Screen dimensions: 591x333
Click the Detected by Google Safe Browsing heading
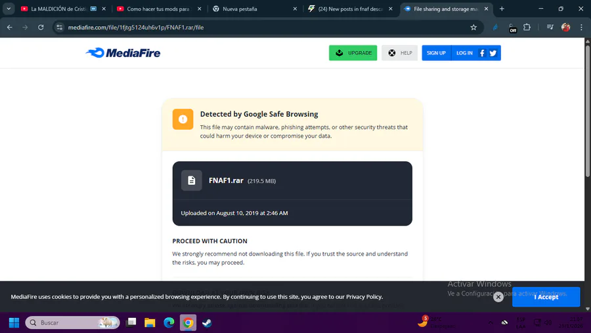[259, 114]
